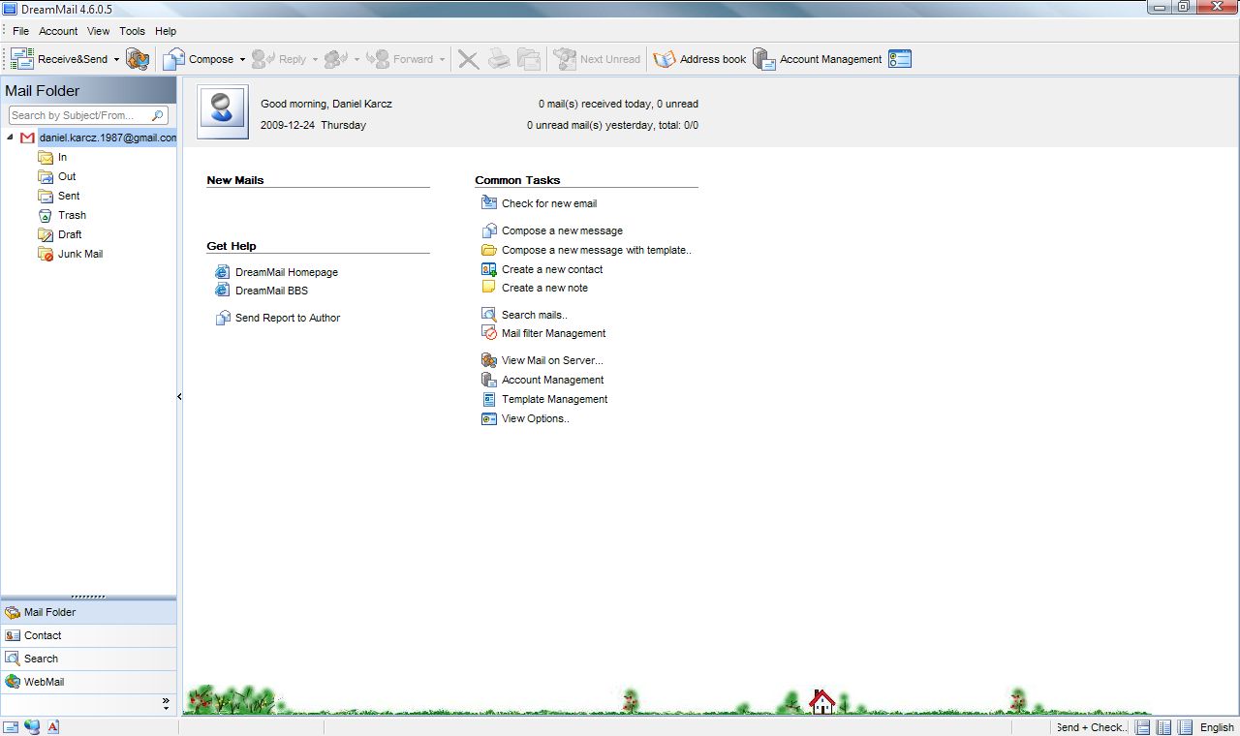
Task: Expand the navigation pane overflow chevron
Action: [166, 703]
